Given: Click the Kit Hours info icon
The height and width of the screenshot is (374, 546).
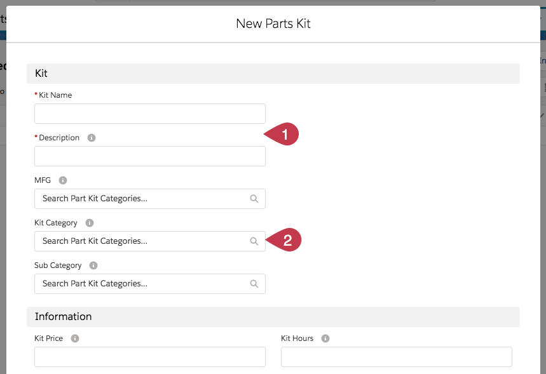Looking at the screenshot, I should click(x=325, y=338).
